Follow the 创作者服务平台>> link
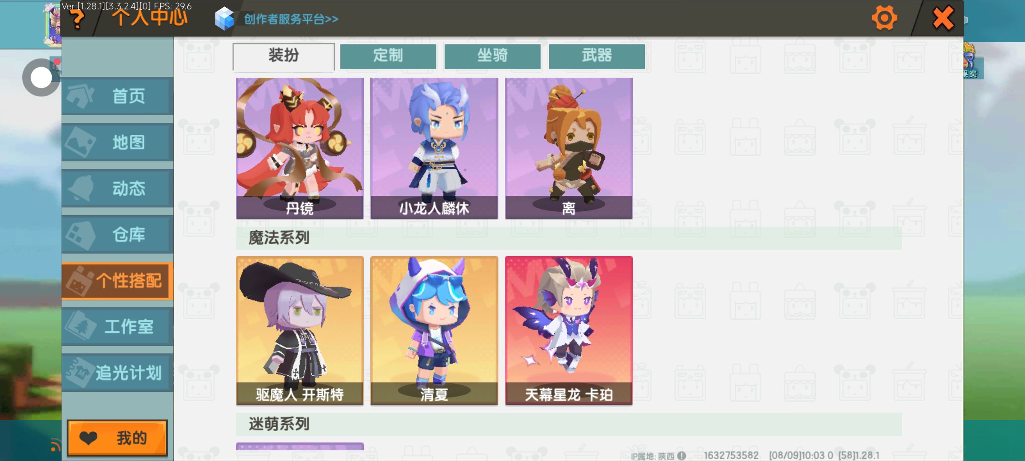The height and width of the screenshot is (461, 1025). point(291,19)
